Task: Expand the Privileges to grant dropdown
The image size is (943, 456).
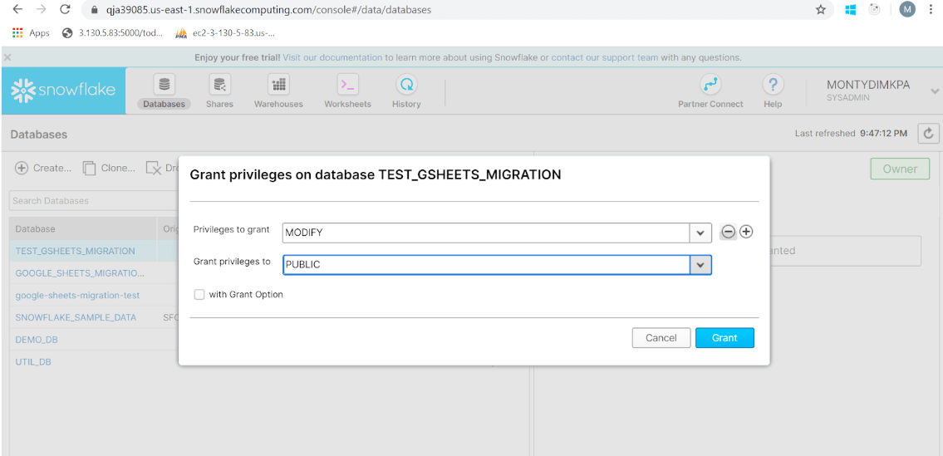Action: (700, 233)
